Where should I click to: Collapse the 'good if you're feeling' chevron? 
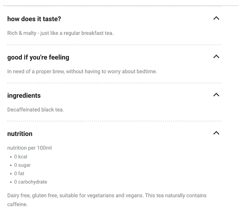click(x=216, y=56)
